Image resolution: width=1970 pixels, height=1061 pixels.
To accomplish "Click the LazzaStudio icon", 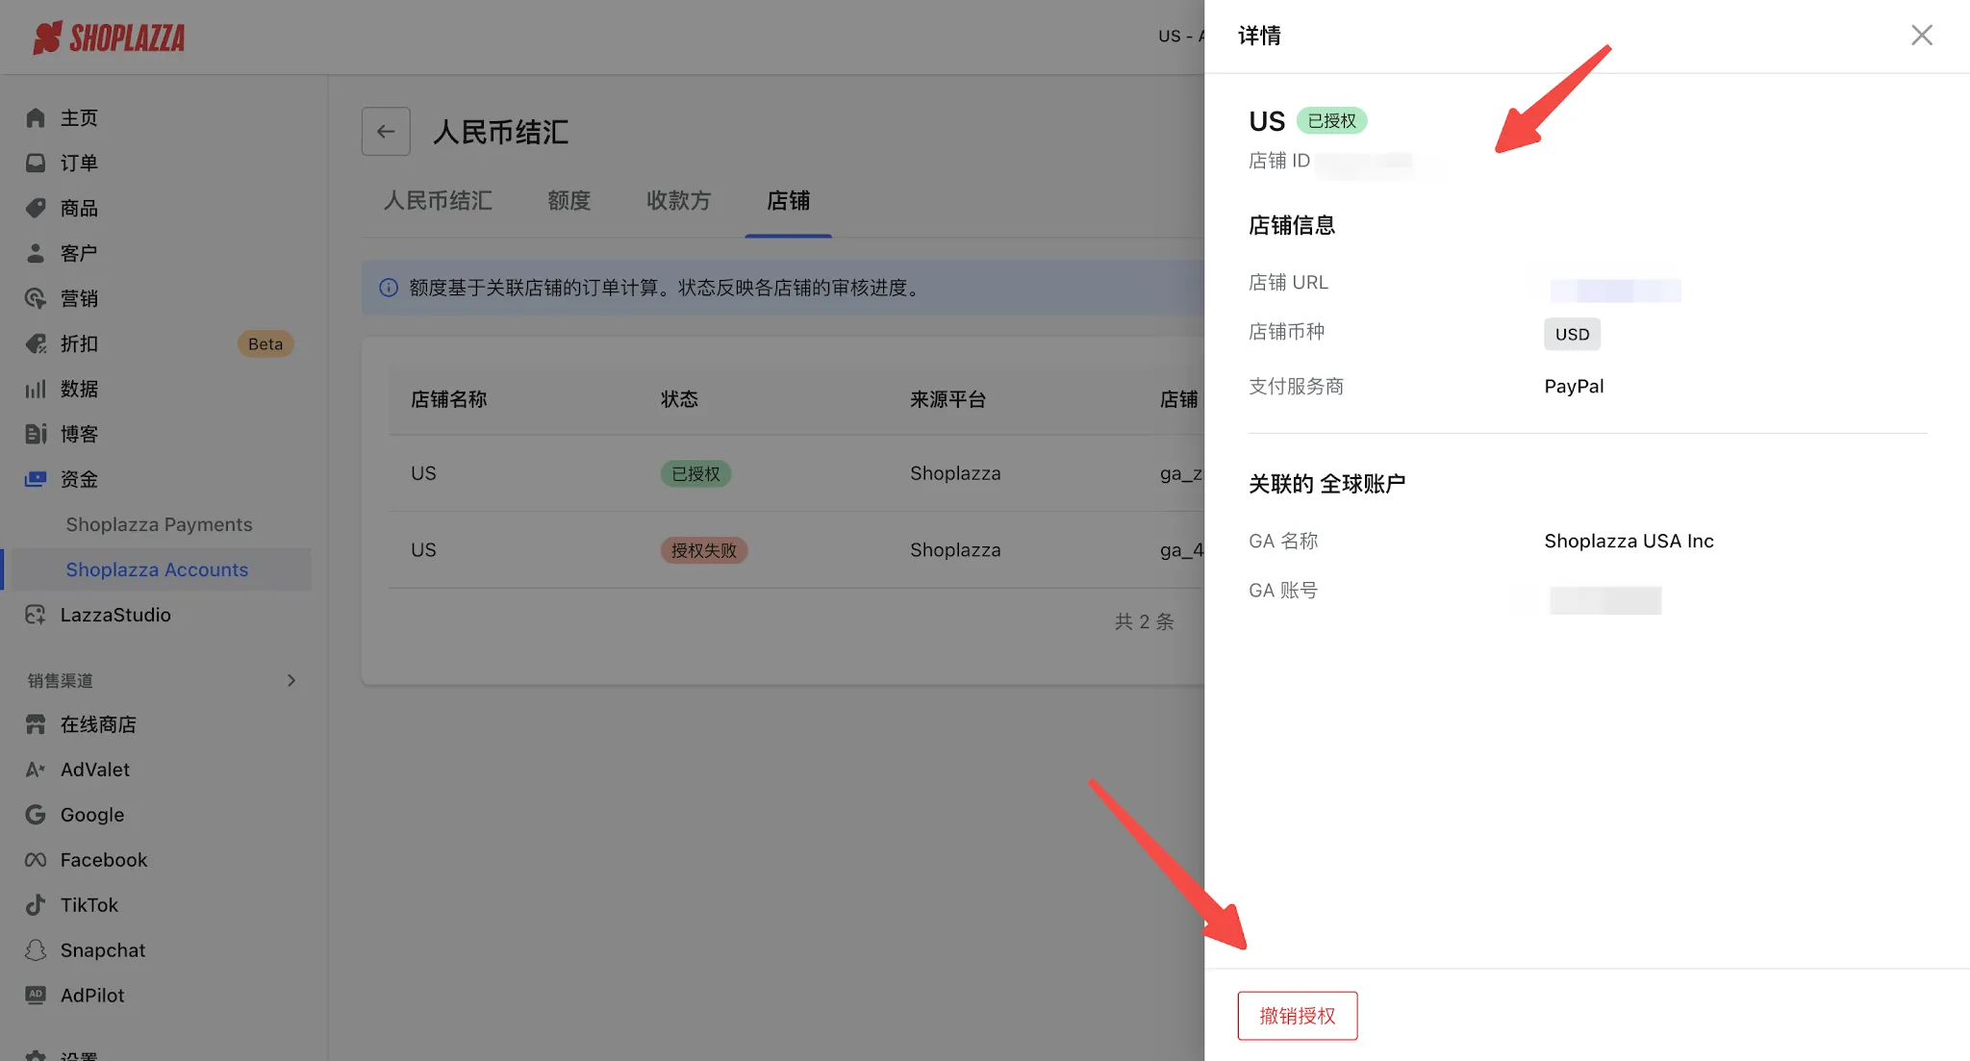I will [x=36, y=615].
